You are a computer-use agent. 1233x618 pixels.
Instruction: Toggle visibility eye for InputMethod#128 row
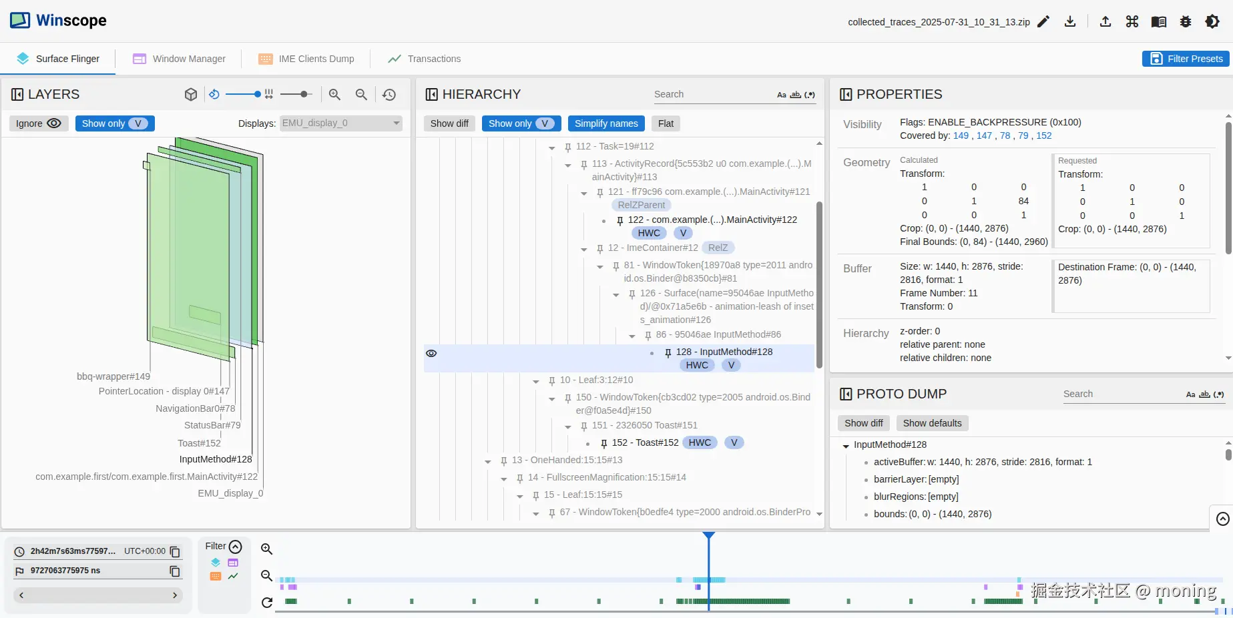(x=431, y=353)
